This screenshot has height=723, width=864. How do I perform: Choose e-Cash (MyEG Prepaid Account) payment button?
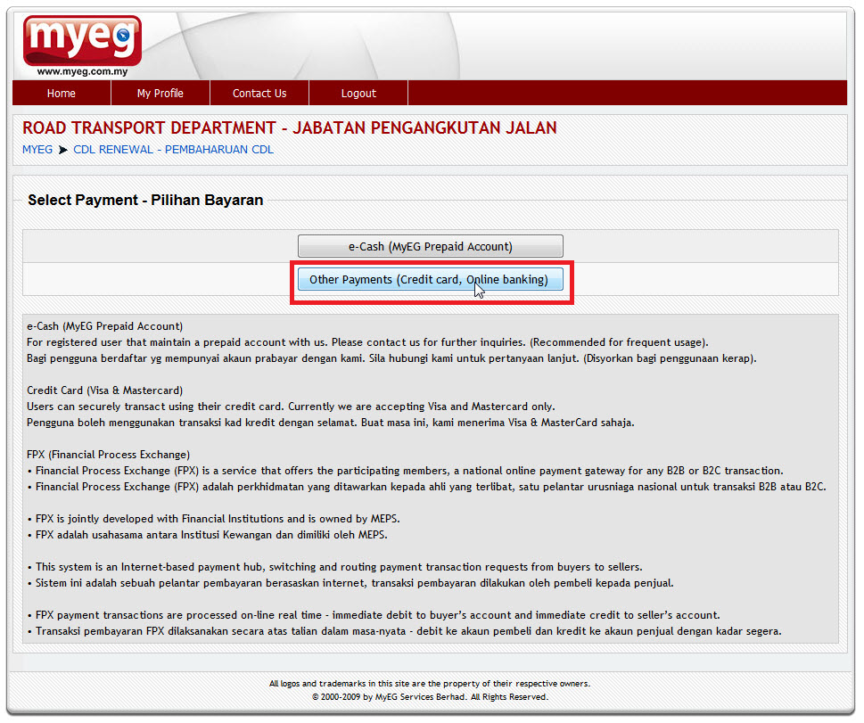click(430, 246)
